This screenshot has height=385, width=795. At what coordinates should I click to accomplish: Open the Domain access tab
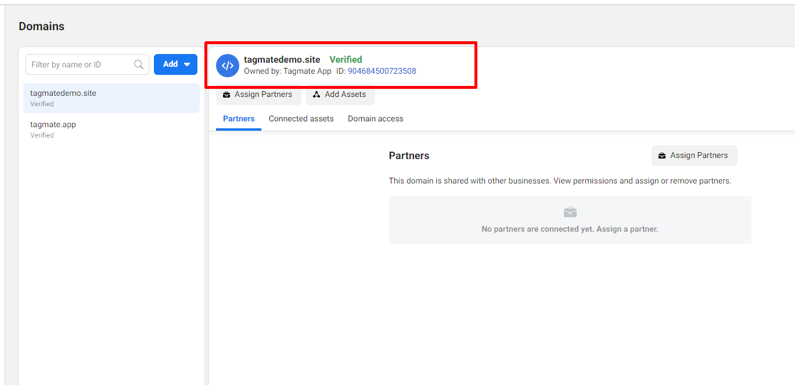376,118
